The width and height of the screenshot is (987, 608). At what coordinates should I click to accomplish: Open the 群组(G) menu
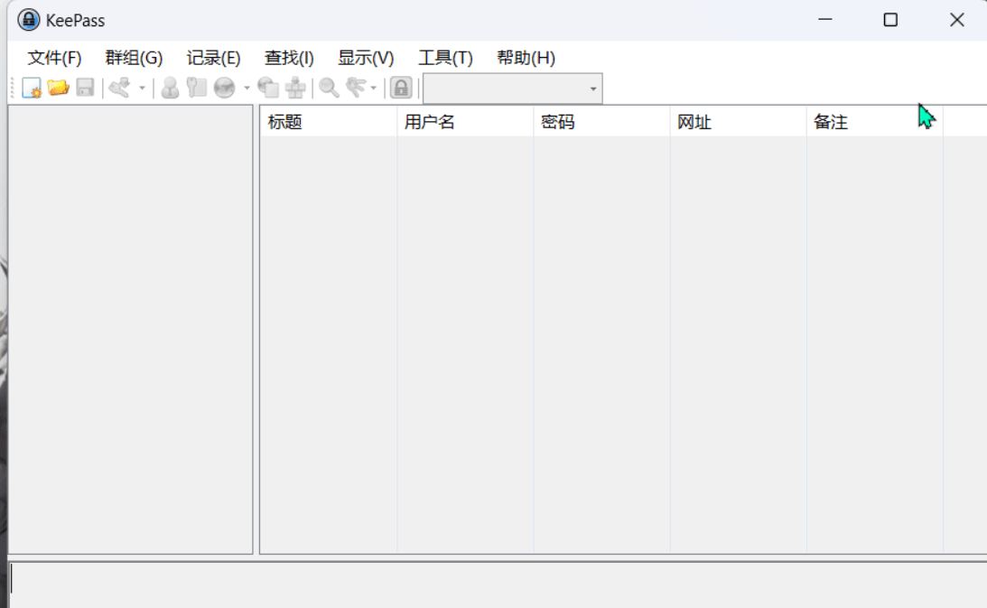[x=134, y=58]
